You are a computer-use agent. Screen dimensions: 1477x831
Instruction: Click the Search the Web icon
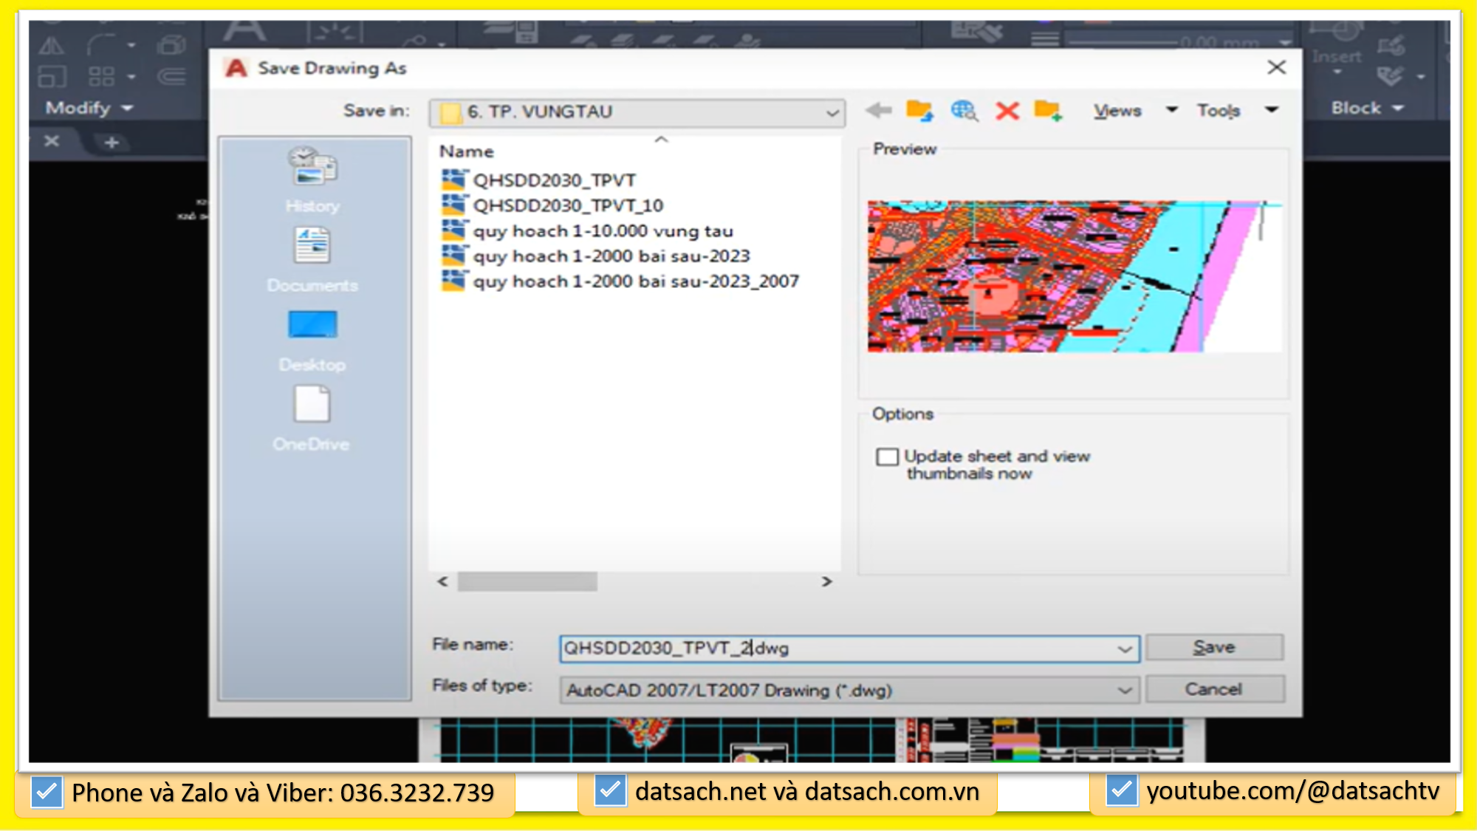pyautogui.click(x=963, y=112)
